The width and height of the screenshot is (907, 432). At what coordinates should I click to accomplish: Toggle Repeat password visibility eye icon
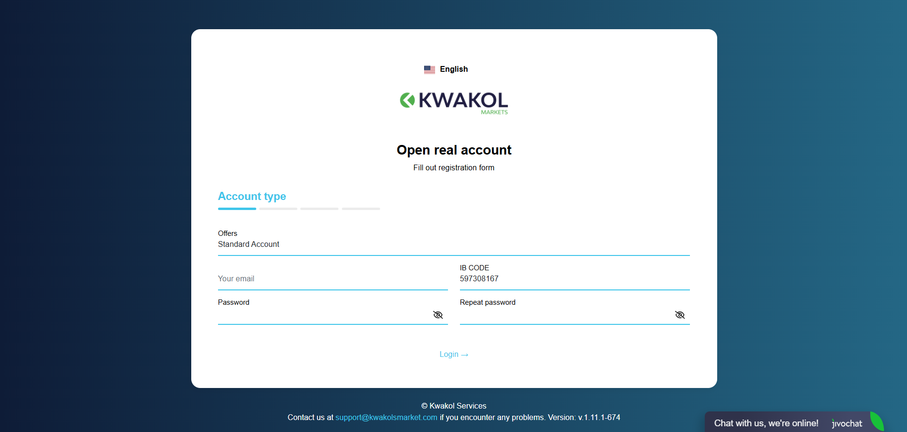680,315
